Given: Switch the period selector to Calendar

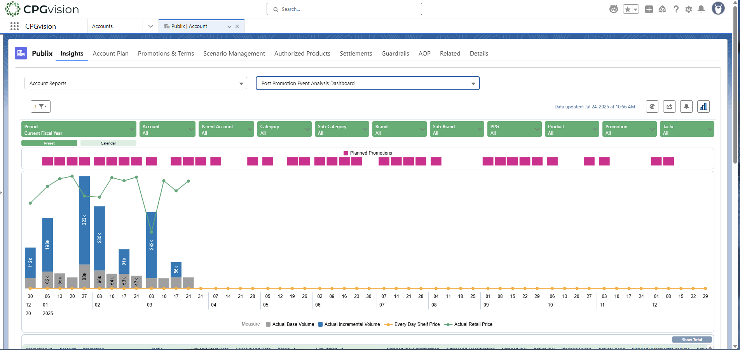Looking at the screenshot, I should pyautogui.click(x=108, y=143).
